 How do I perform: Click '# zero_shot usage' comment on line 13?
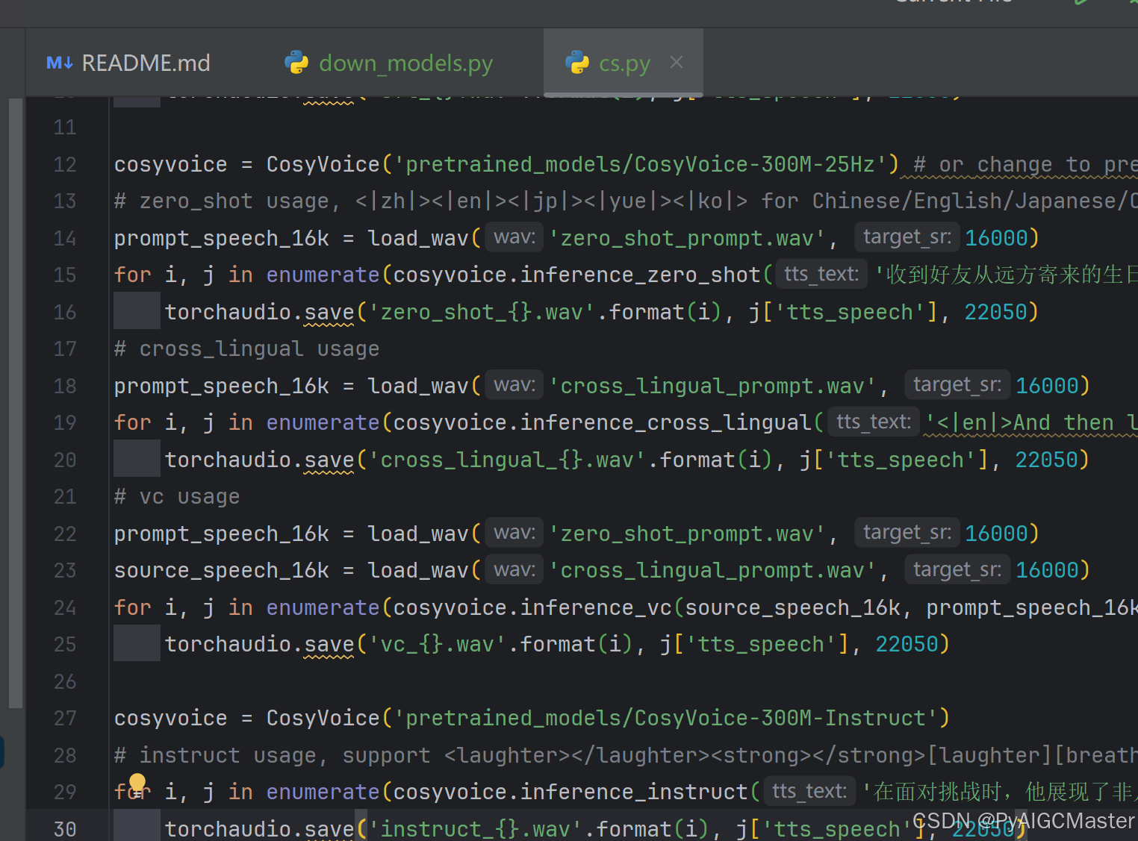pos(222,201)
